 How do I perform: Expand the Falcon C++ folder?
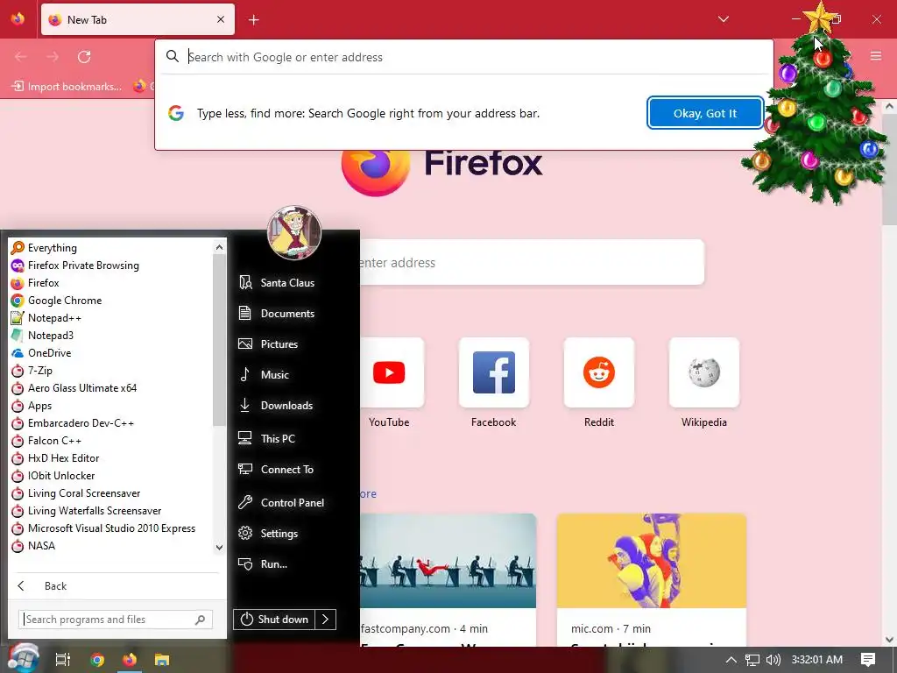coord(54,441)
